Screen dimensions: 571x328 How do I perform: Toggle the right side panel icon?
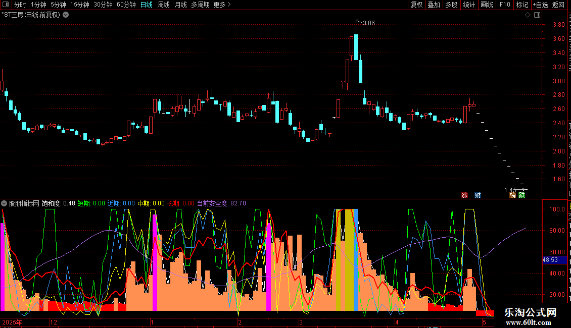click(x=537, y=15)
